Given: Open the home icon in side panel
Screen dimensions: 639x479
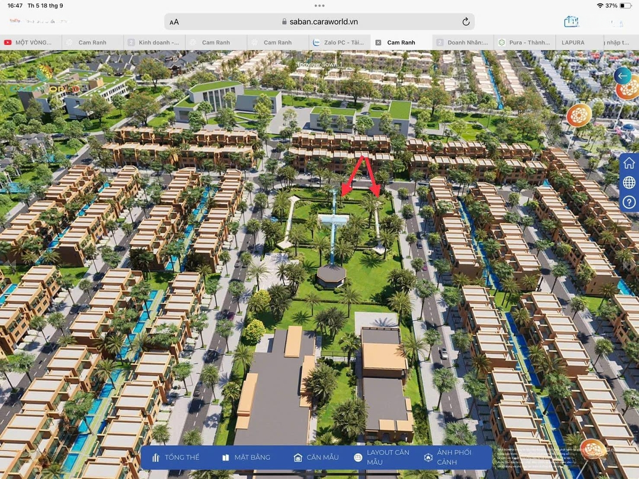Looking at the screenshot, I should point(629,163).
